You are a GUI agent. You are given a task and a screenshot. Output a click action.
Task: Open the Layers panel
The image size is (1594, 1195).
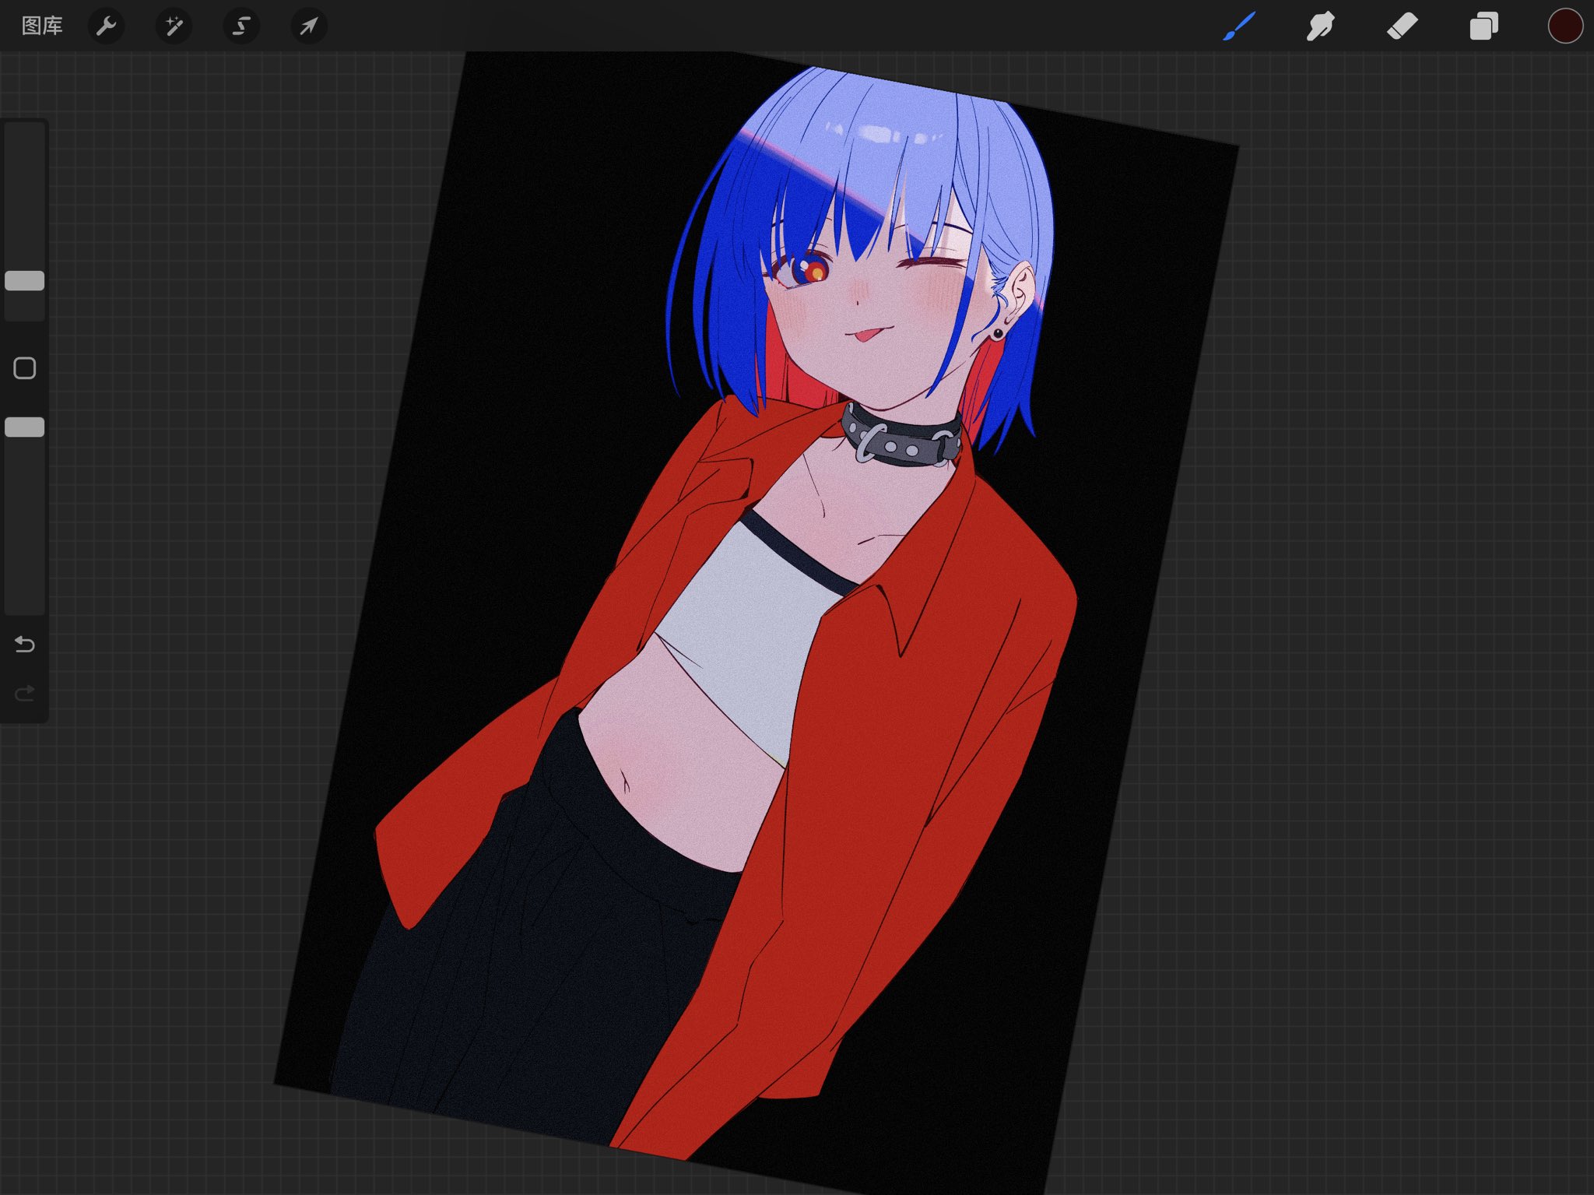point(1483,26)
